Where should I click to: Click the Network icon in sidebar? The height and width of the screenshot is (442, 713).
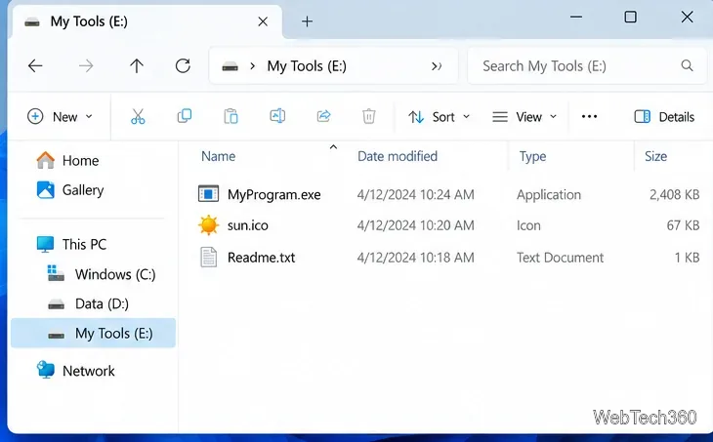click(x=46, y=370)
